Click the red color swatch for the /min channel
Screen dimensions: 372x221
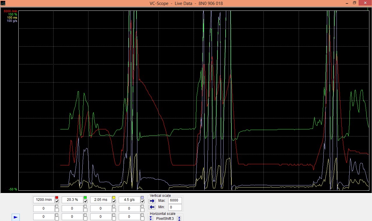point(57,198)
